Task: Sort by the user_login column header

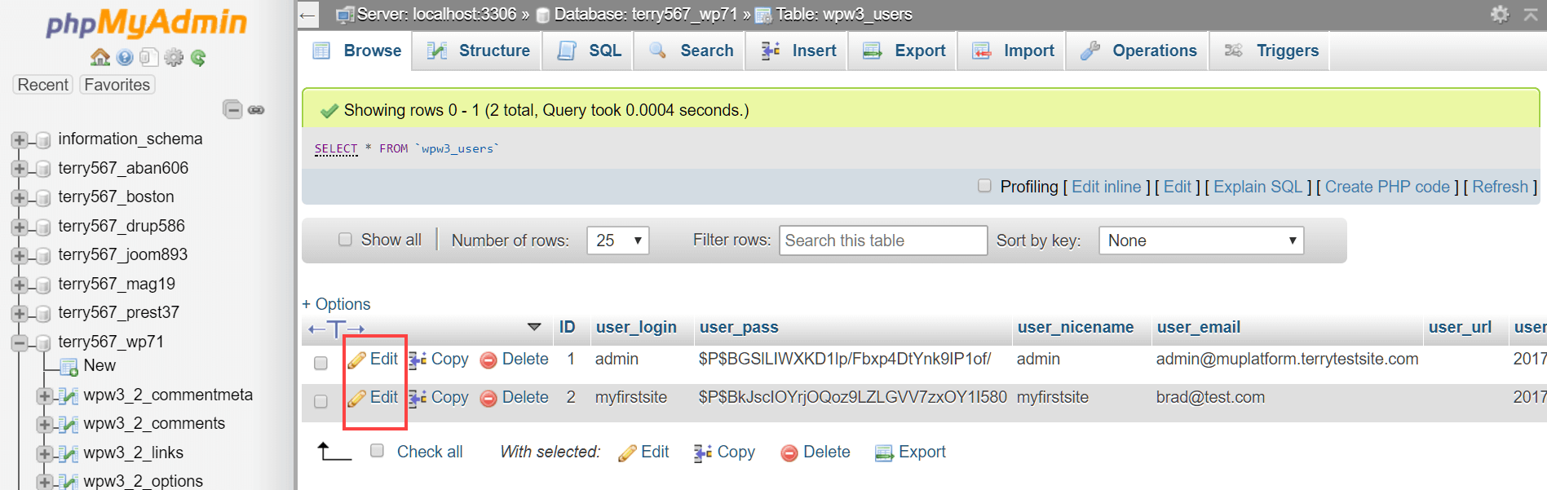Action: pos(636,327)
